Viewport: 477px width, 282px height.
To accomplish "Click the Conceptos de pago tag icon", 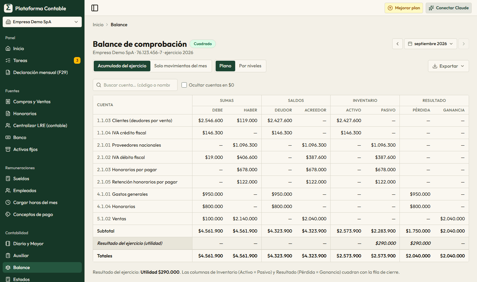I will [8, 214].
